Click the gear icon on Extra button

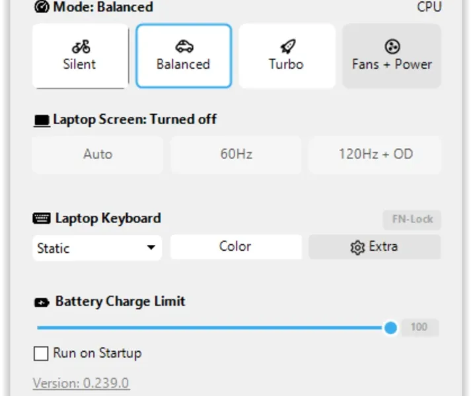(x=357, y=247)
